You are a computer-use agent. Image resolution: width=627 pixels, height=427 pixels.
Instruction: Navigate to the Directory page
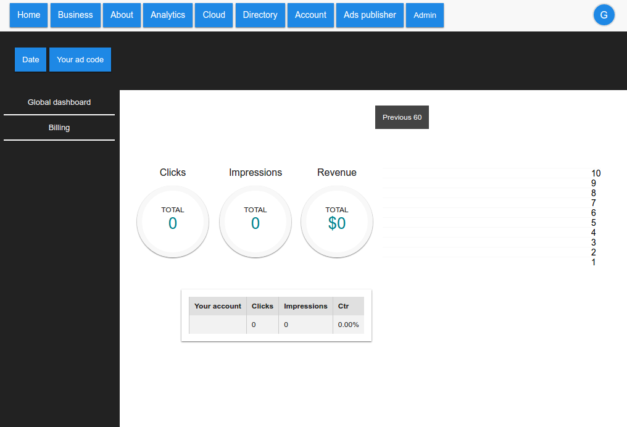pyautogui.click(x=260, y=15)
